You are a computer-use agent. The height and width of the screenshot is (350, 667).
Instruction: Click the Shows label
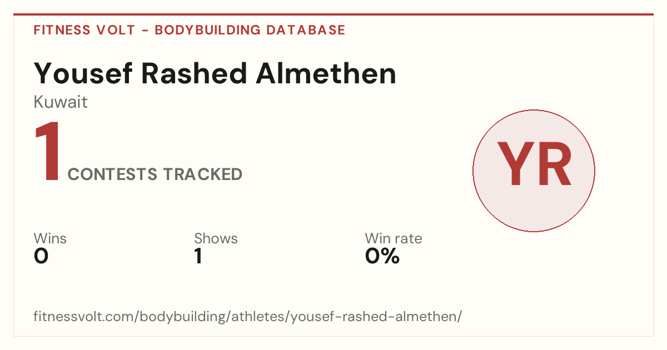coord(216,238)
